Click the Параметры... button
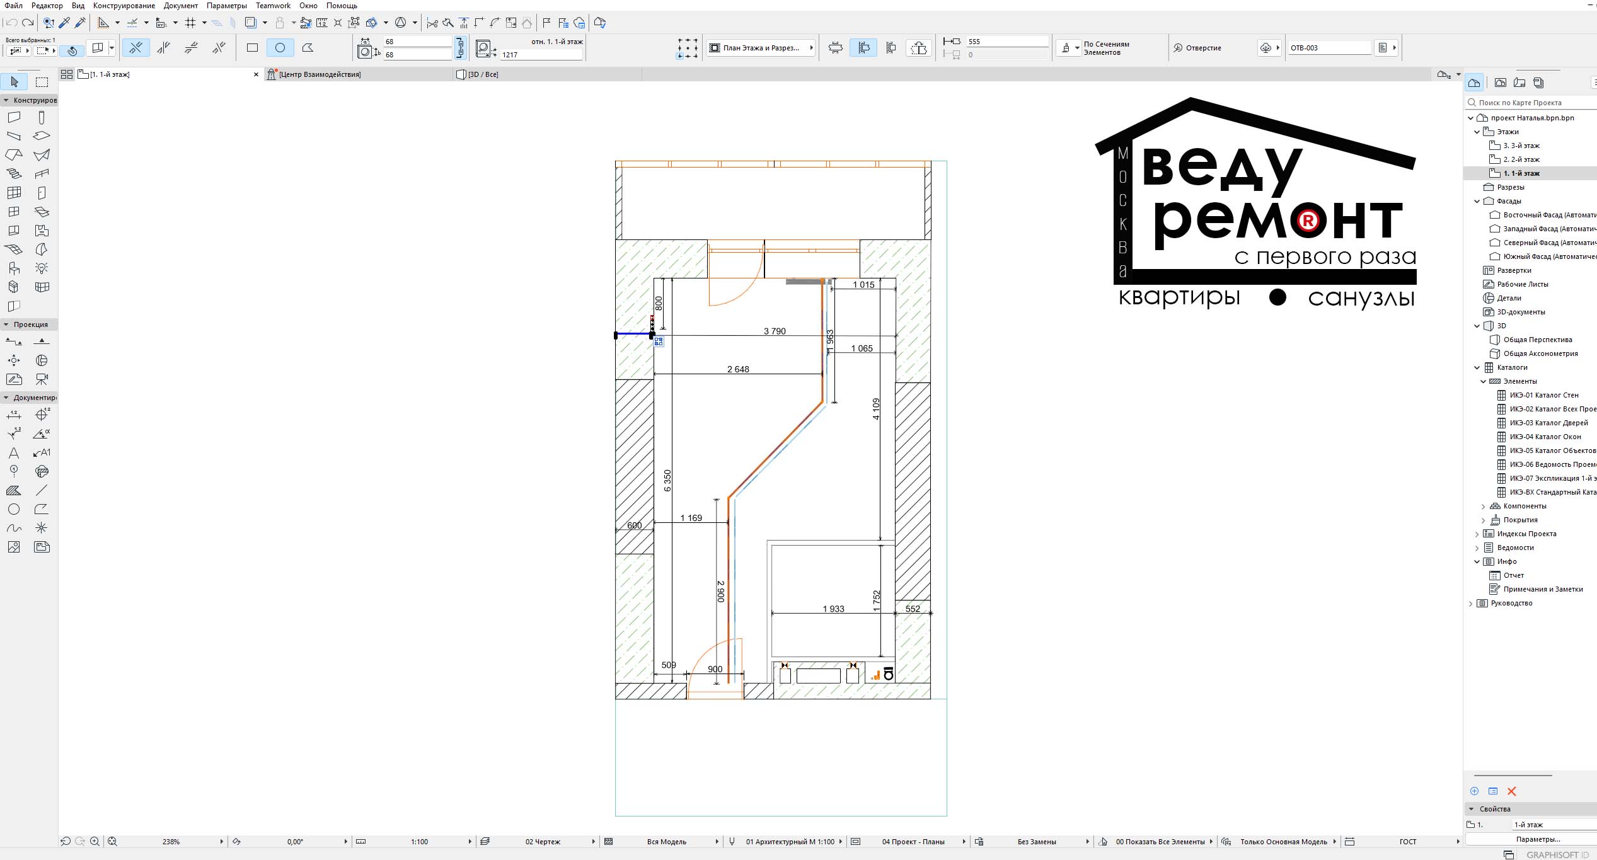This screenshot has height=860, width=1597. 1538,839
